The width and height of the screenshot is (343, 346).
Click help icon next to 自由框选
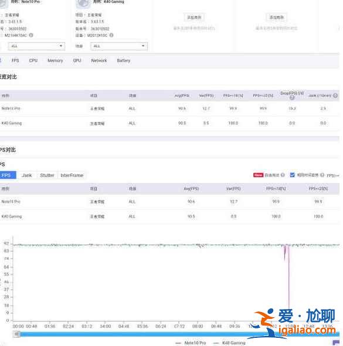point(283,175)
